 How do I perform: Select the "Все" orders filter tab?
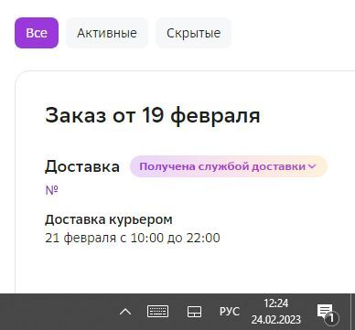click(x=37, y=33)
